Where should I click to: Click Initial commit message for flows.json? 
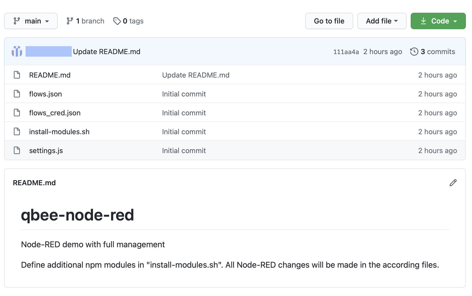(184, 94)
